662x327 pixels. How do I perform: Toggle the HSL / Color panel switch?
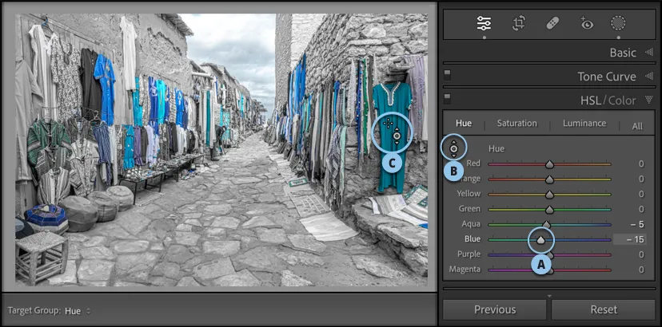[x=447, y=99]
